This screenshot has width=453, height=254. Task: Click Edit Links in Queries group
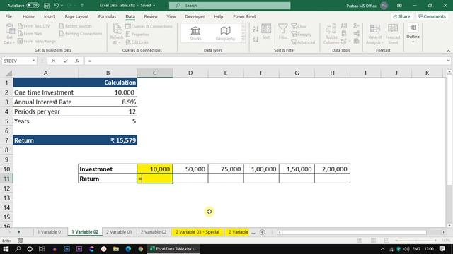[137, 42]
